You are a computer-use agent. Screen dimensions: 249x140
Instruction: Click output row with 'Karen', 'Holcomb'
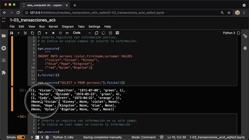[x=76, y=94]
